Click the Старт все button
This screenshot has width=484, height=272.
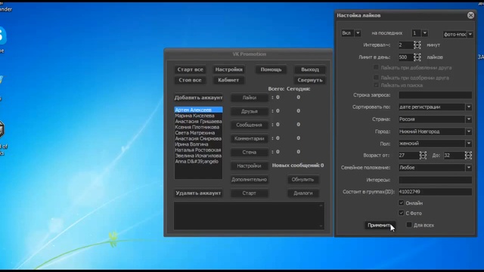click(190, 70)
